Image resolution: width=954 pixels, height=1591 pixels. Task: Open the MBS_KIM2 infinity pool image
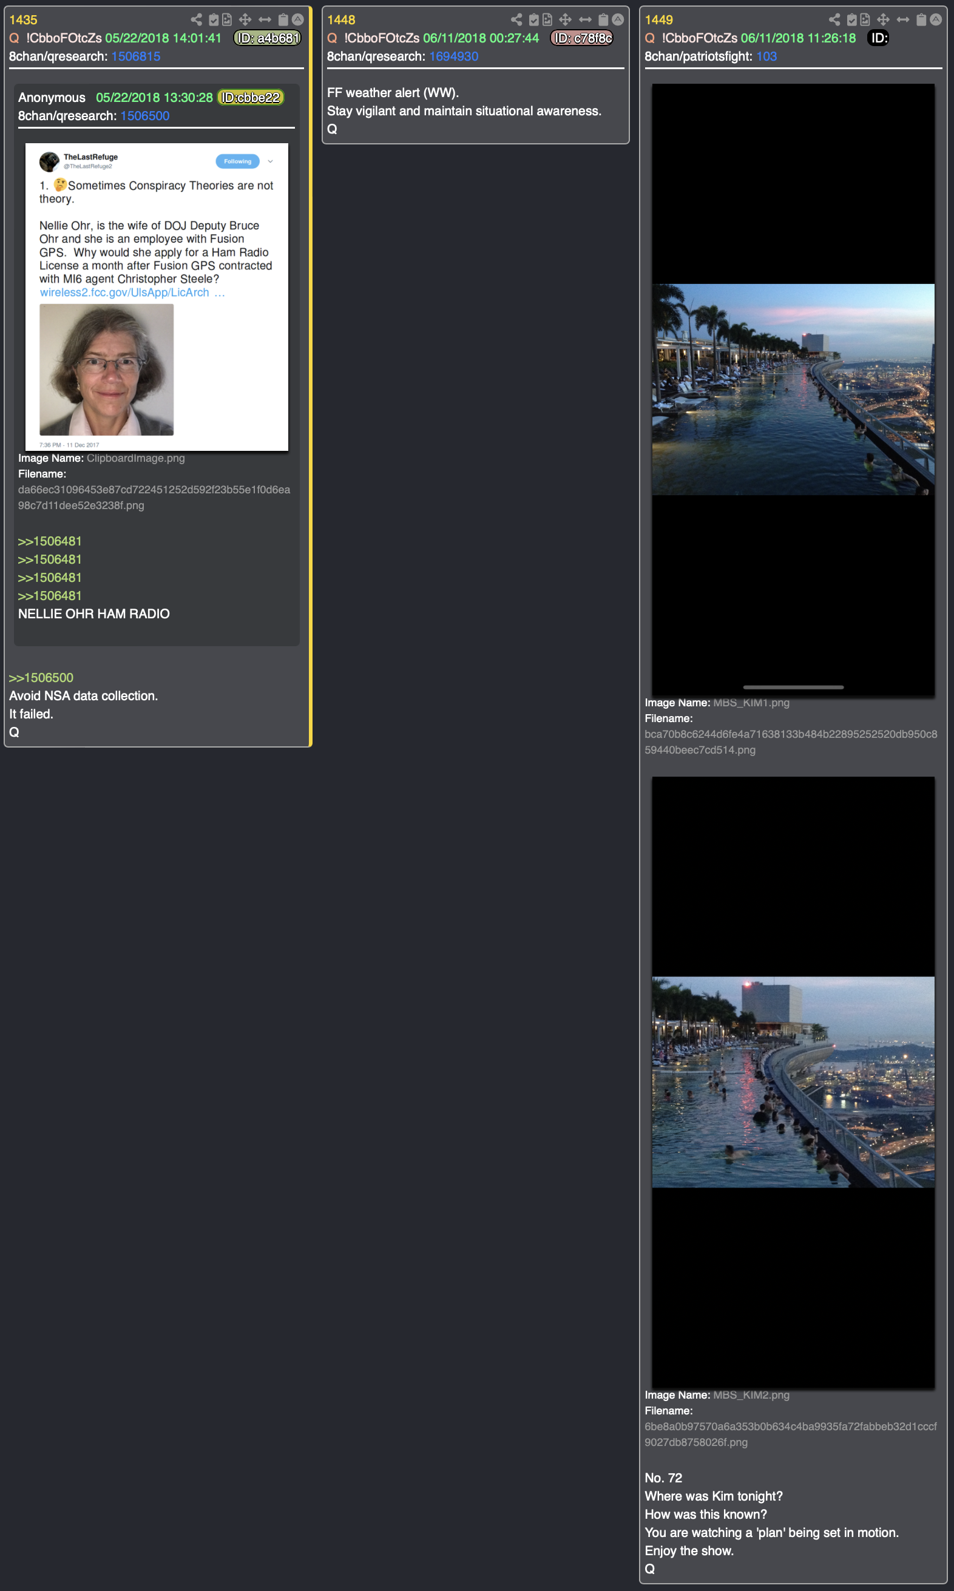click(x=793, y=1082)
